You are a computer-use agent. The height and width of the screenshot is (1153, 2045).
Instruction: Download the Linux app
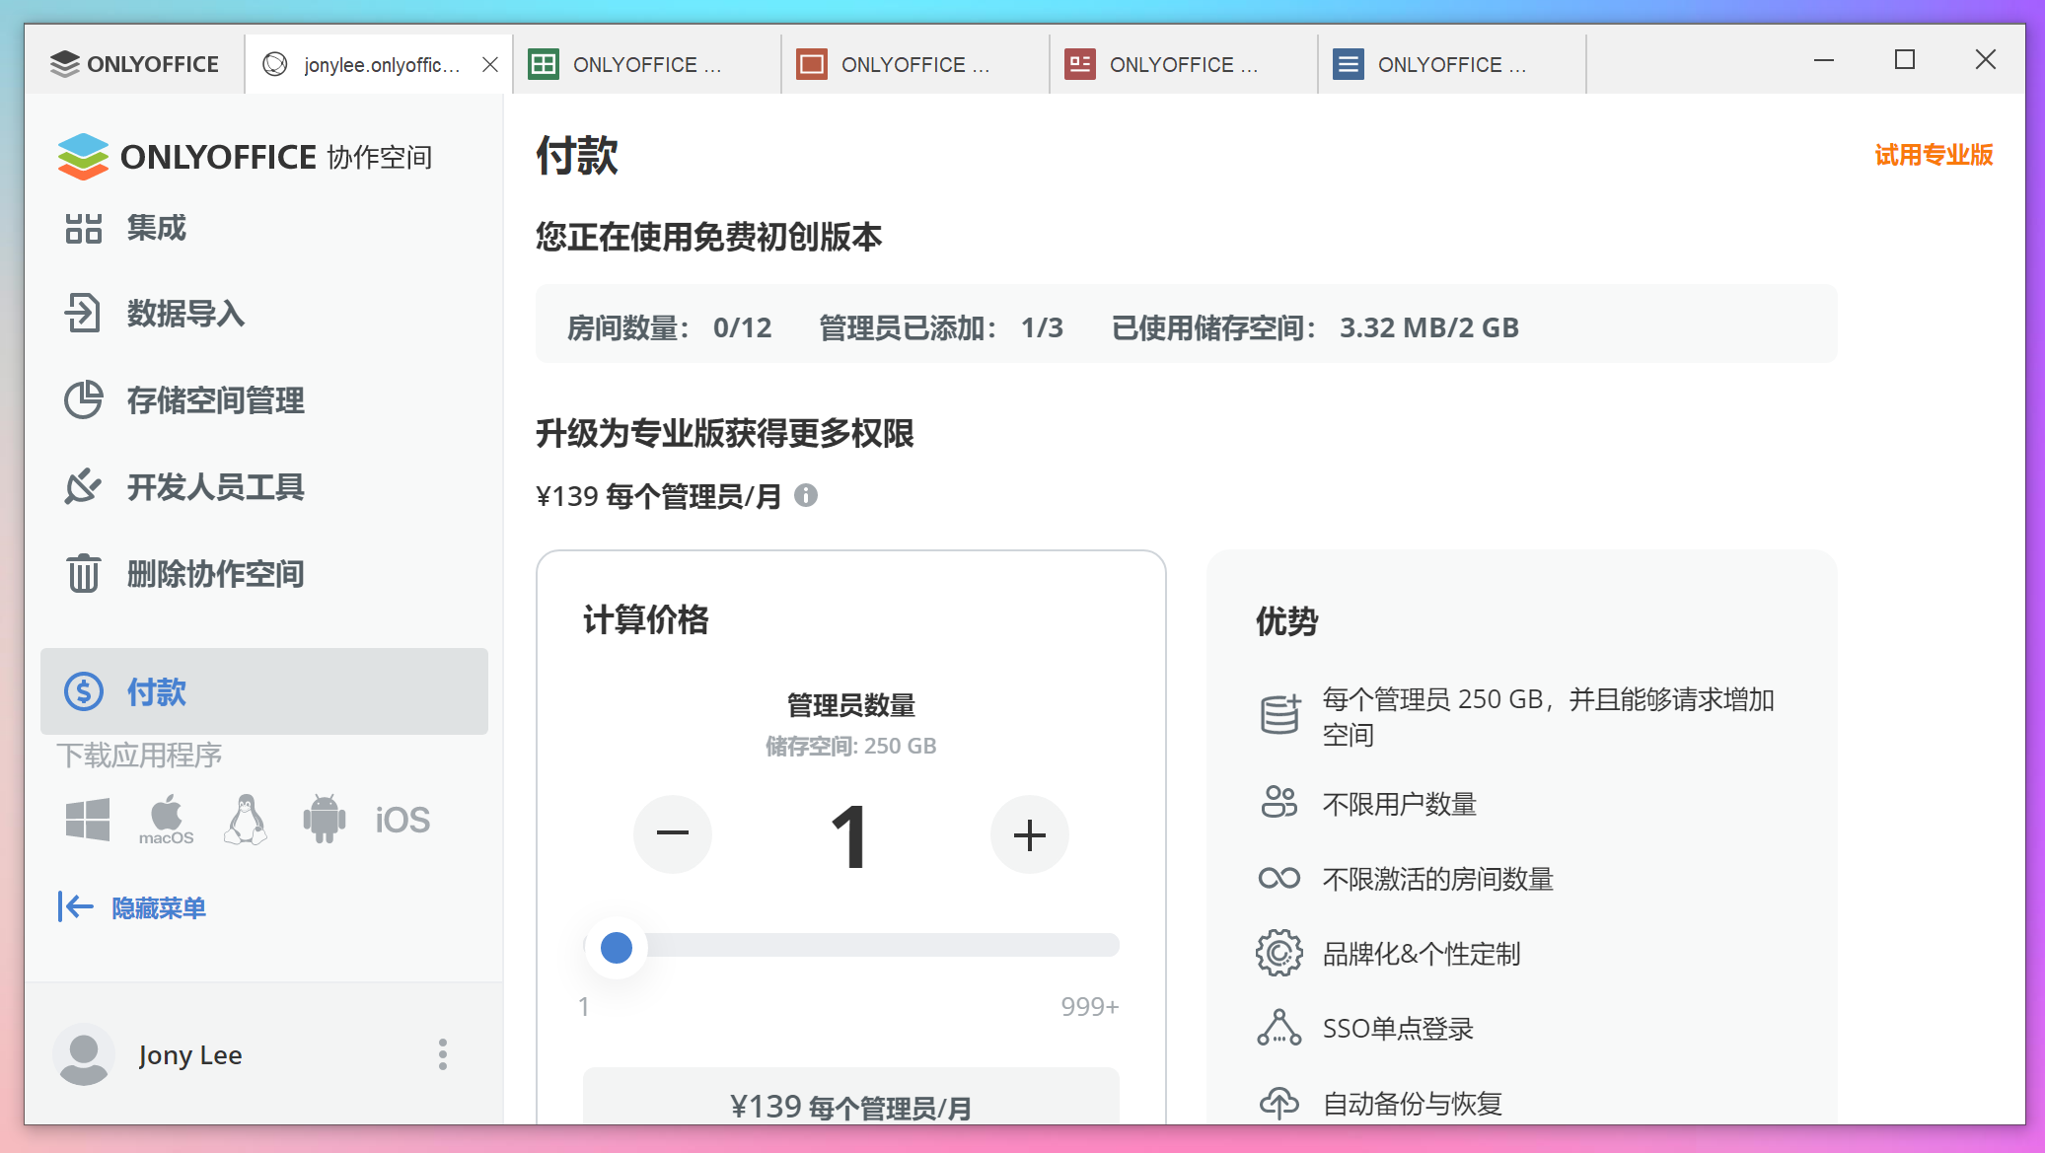pyautogui.click(x=245, y=817)
